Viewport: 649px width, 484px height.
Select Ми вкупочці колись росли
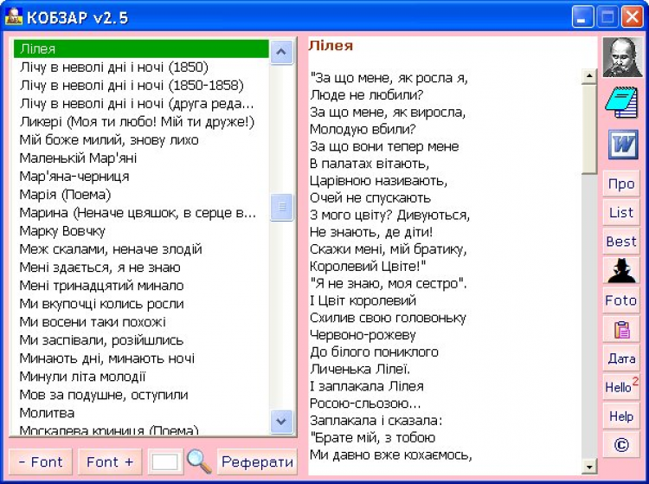(x=141, y=304)
